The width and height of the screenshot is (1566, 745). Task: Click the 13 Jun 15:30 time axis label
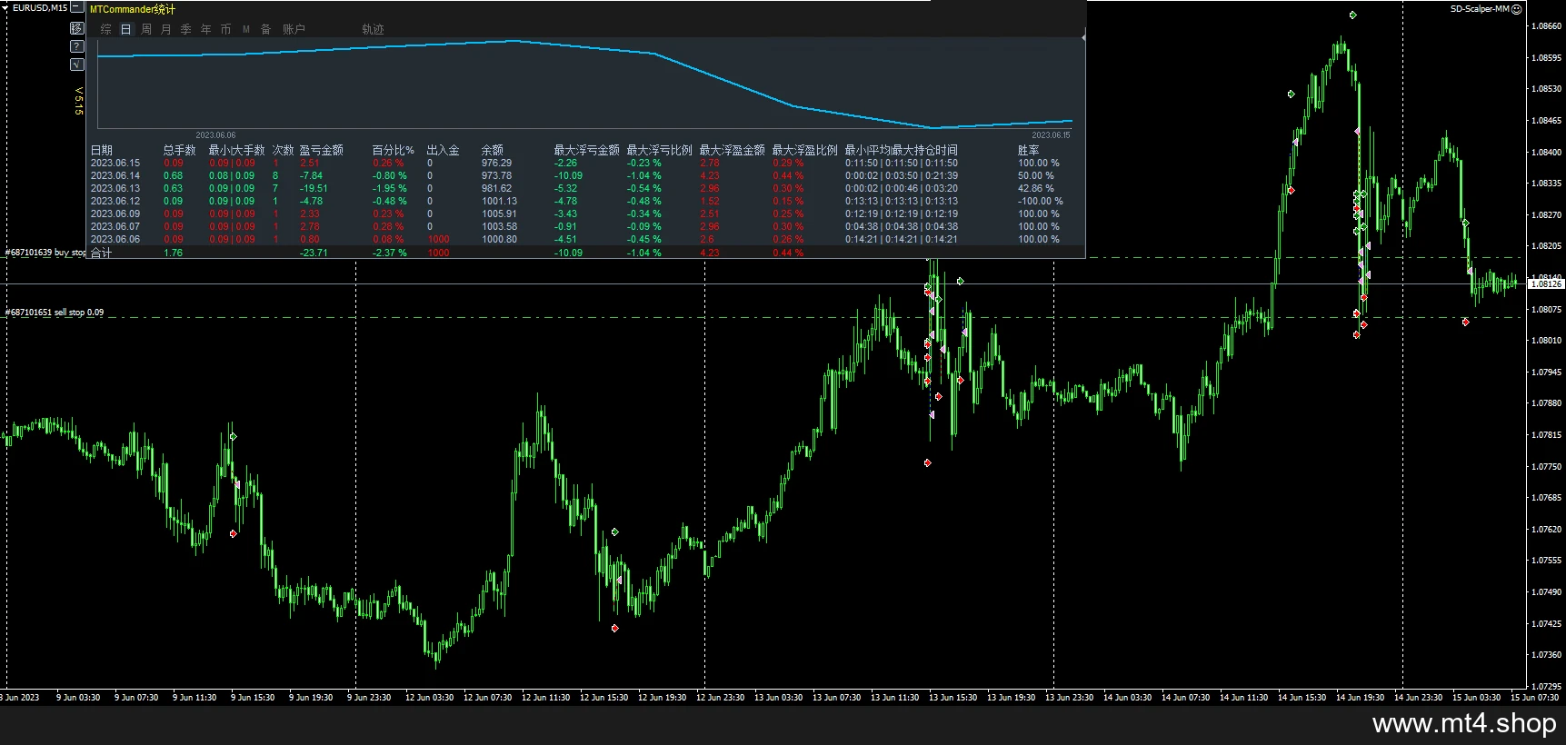click(953, 698)
